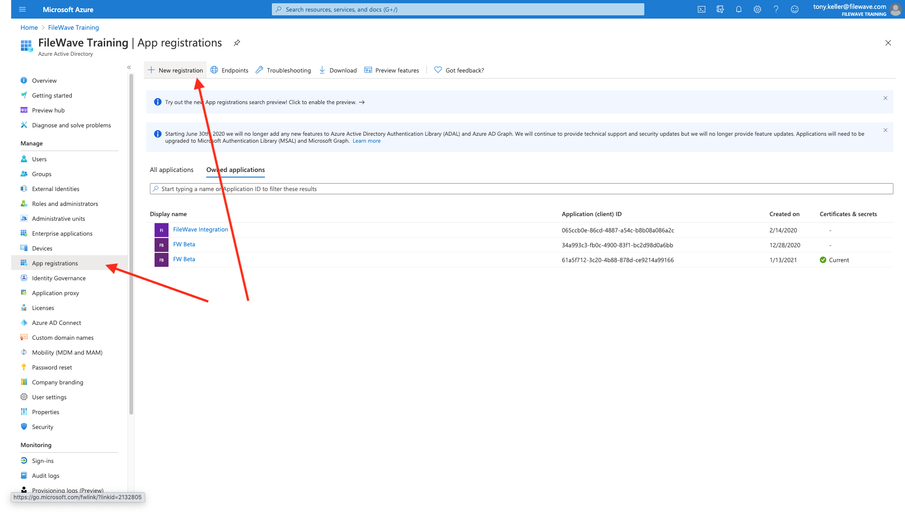This screenshot has width=905, height=515.
Task: Pin the App registrations blade
Action: (237, 43)
